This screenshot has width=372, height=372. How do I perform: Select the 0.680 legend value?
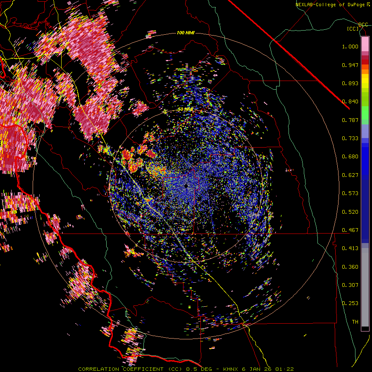point(350,157)
